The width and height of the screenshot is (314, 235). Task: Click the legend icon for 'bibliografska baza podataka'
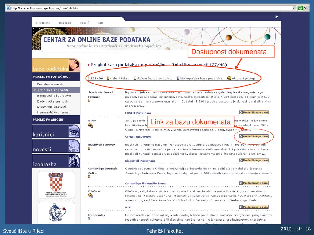178,78
